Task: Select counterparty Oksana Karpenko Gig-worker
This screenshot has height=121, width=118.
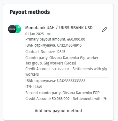Action: tap(74, 58)
